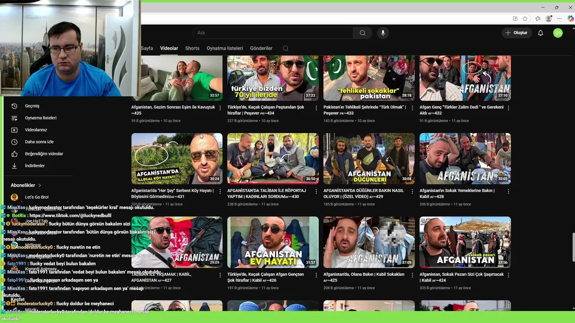This screenshot has width=575, height=323.
Task: Open title Afganistan, Sokak Pazarı Sizi Çok Şaşırtacak
Action: pos(461,277)
